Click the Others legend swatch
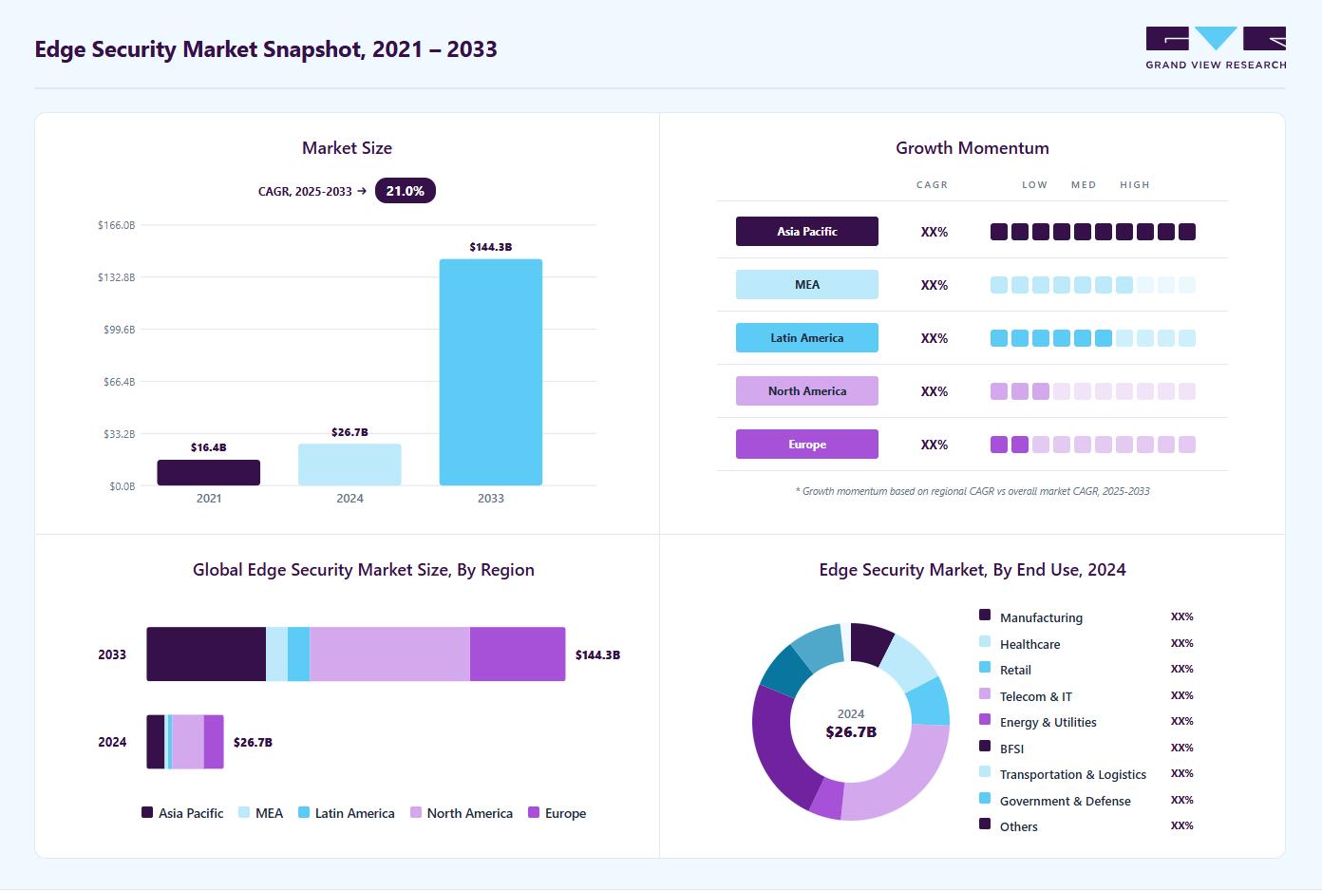The width and height of the screenshot is (1322, 891). [x=985, y=824]
